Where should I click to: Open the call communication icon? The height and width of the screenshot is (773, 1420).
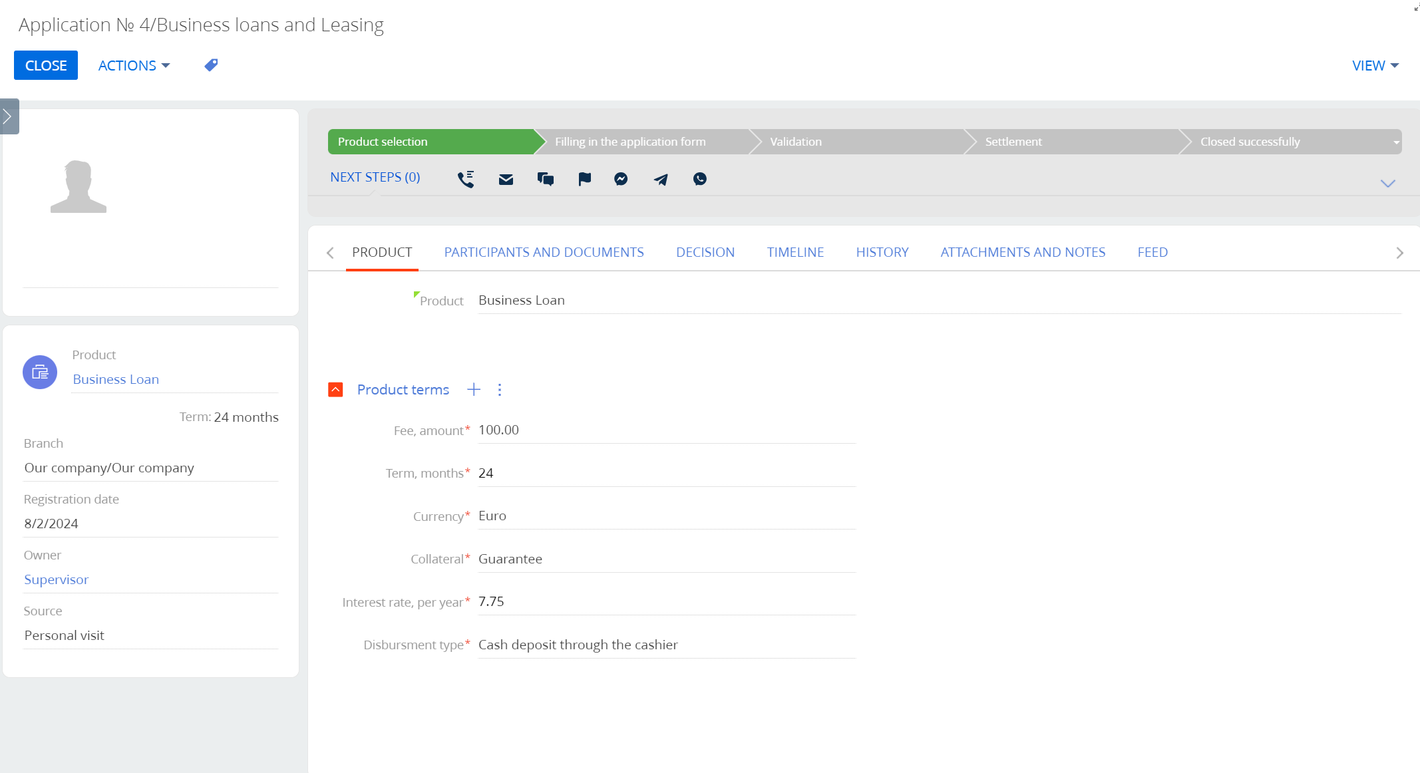(x=466, y=178)
